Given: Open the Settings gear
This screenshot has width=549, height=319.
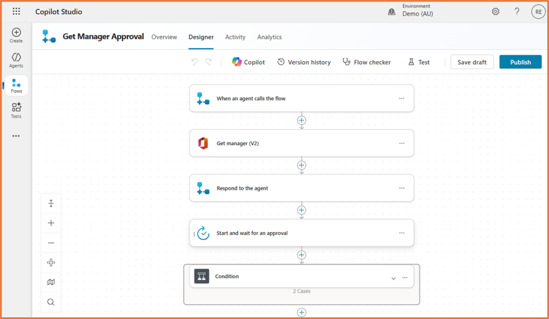Looking at the screenshot, I should pos(495,11).
